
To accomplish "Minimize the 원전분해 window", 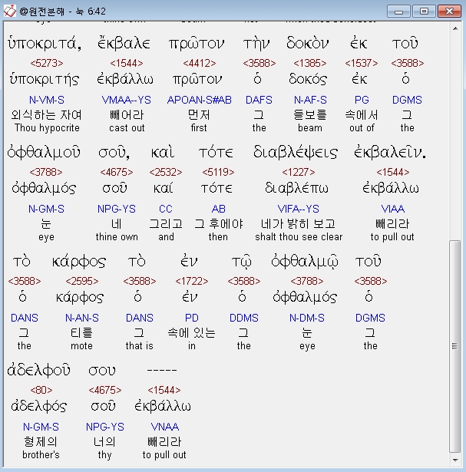I will 398,12.
